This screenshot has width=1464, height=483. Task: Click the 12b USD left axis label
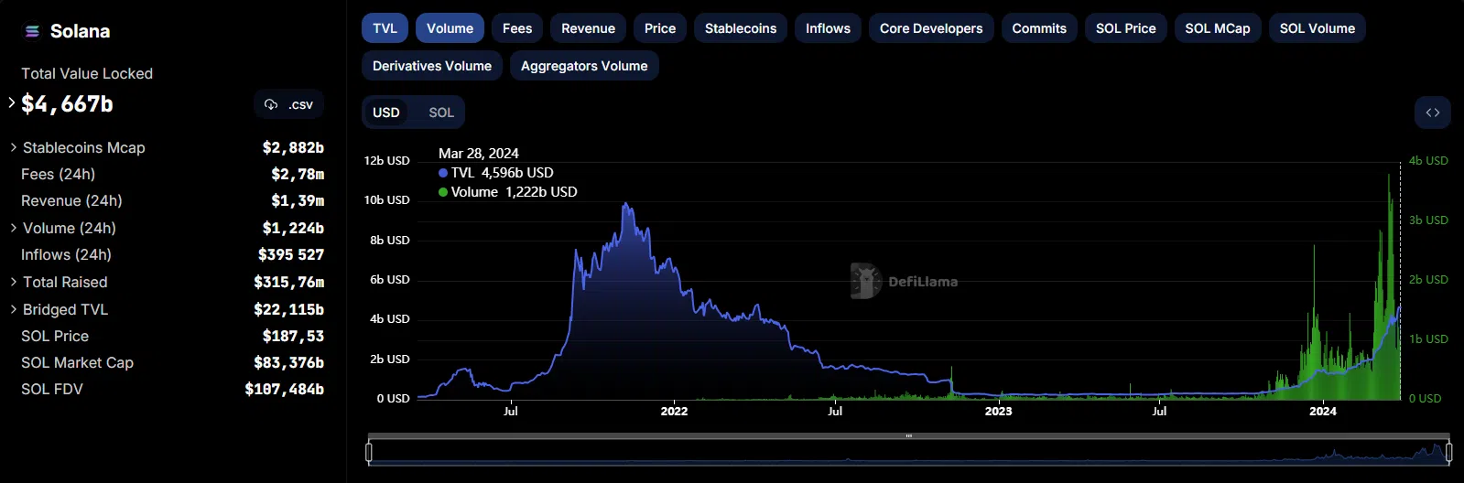coord(386,160)
